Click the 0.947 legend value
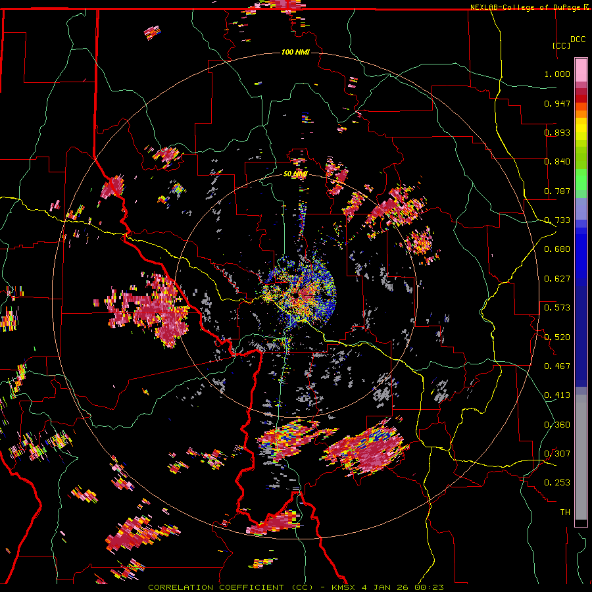Screen dimensions: 592x592 click(557, 103)
